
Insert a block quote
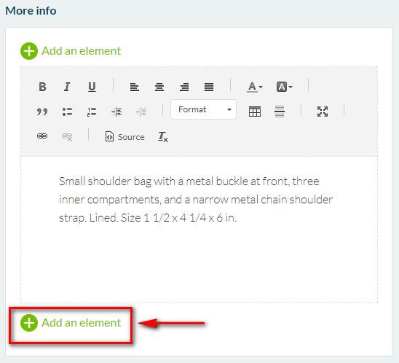42,112
